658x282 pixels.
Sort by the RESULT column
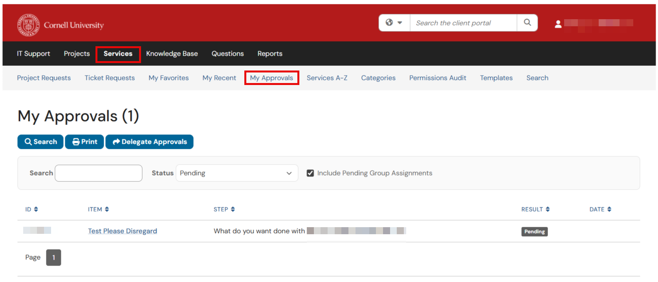[x=535, y=210]
